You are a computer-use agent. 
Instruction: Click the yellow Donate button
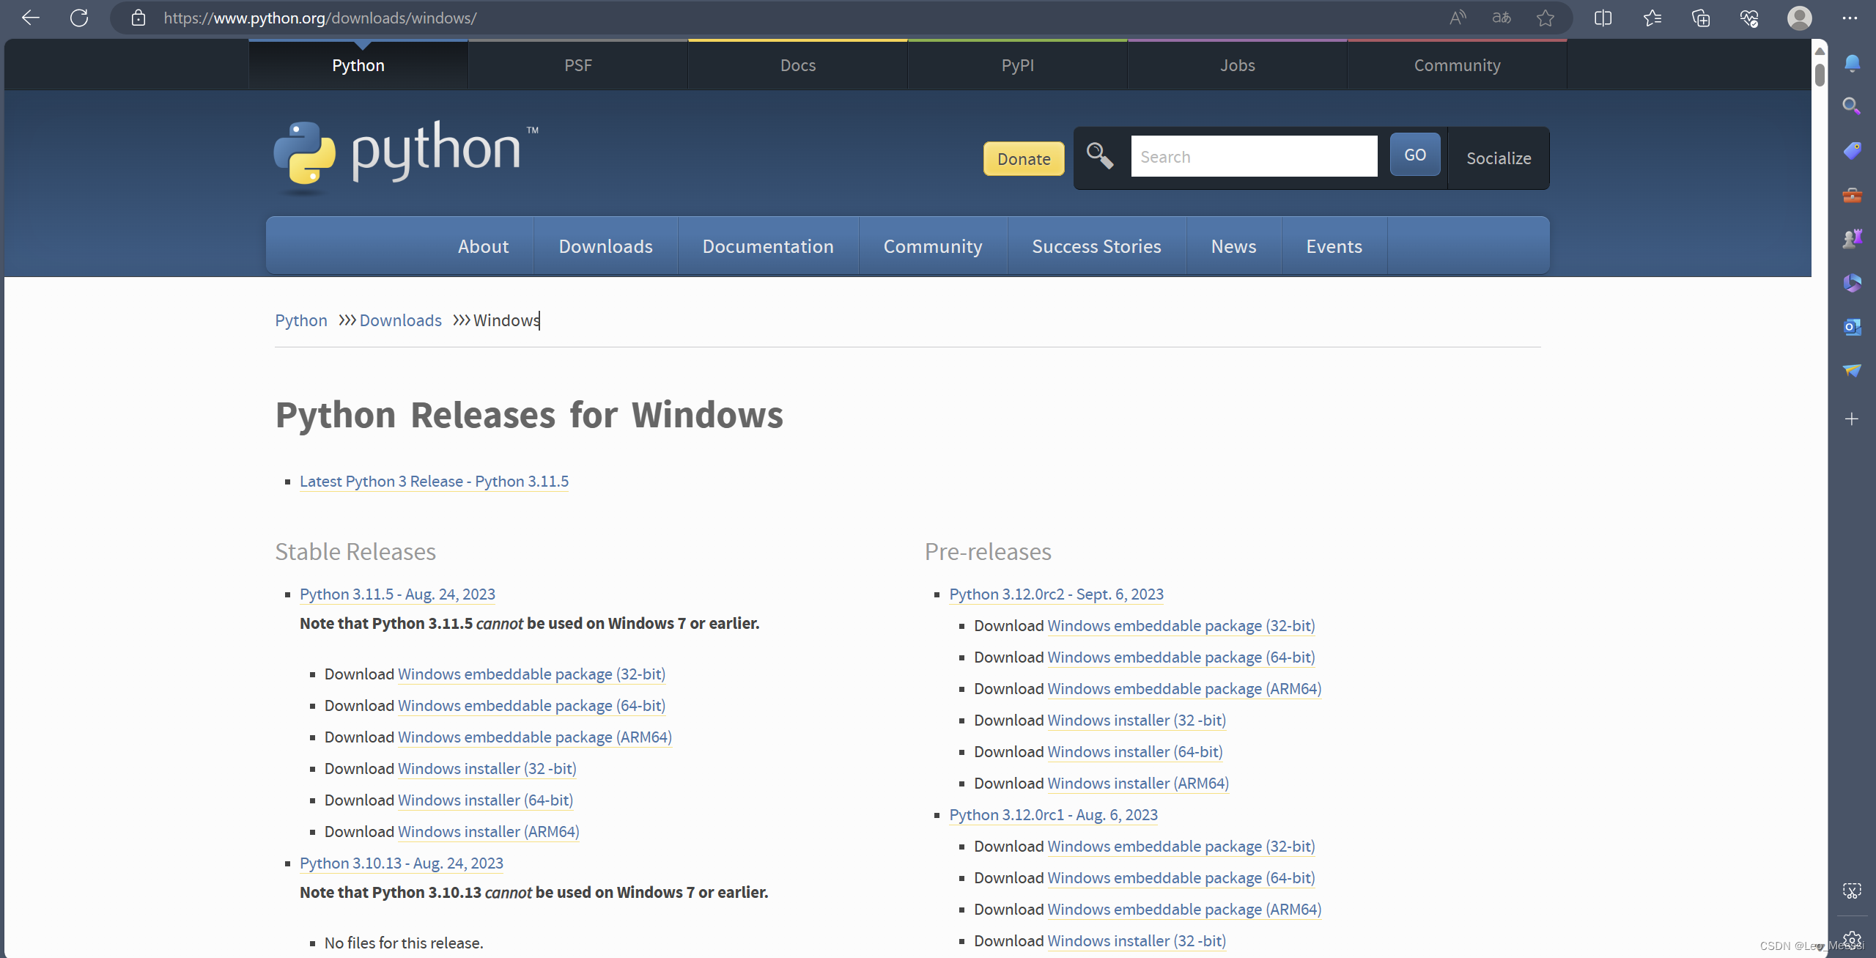[1023, 158]
